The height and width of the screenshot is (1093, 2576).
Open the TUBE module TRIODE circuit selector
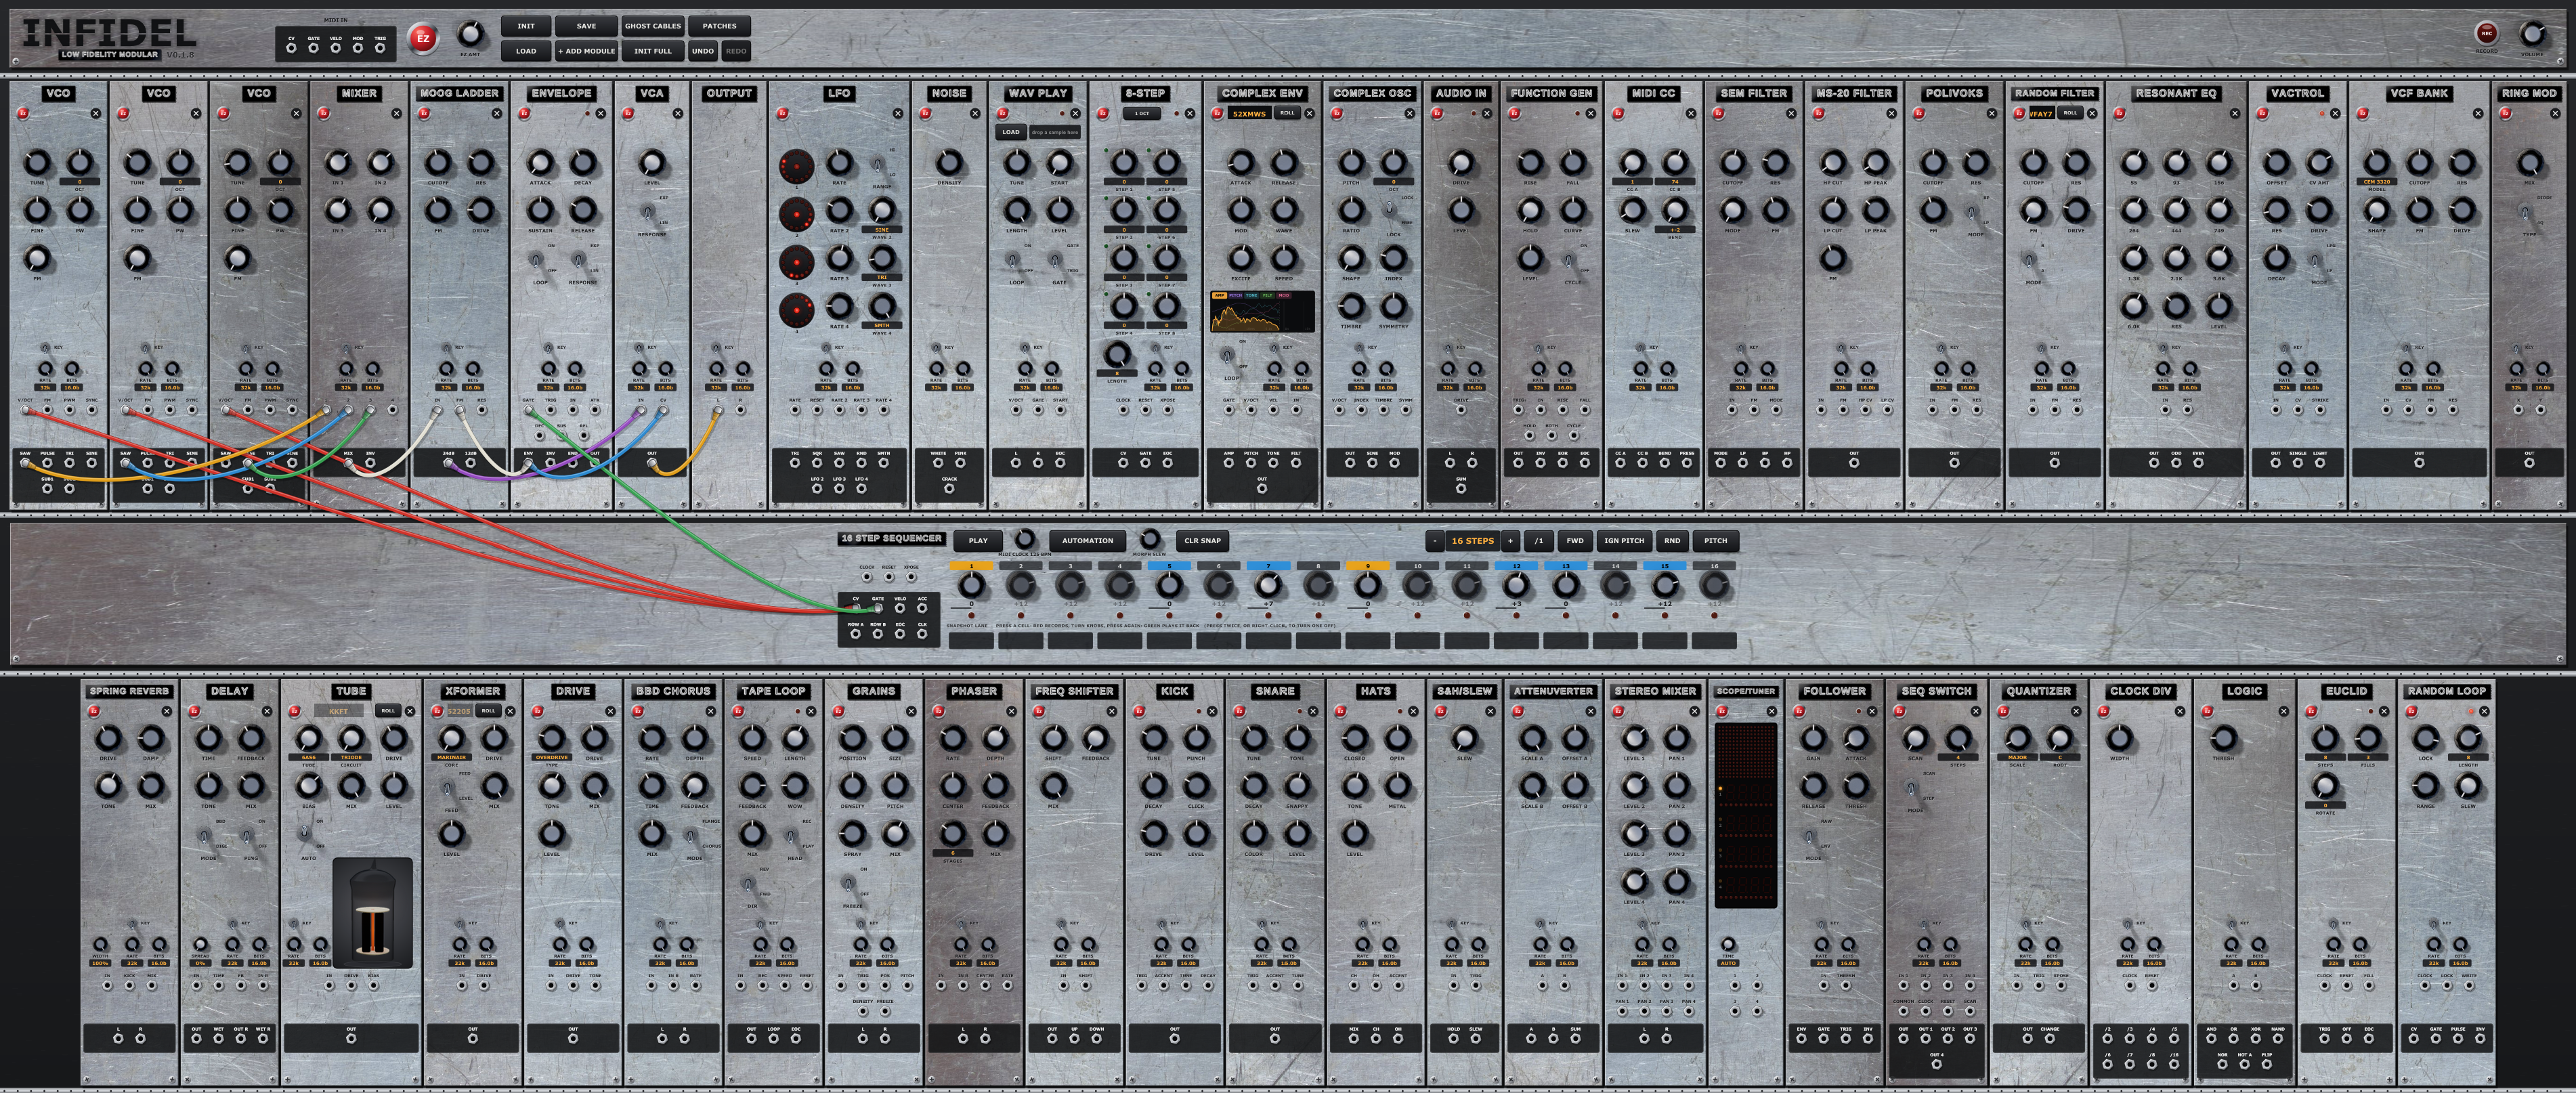(x=351, y=757)
